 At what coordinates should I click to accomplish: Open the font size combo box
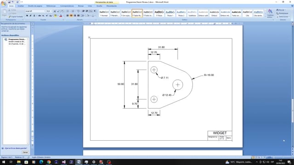(x=49, y=11)
